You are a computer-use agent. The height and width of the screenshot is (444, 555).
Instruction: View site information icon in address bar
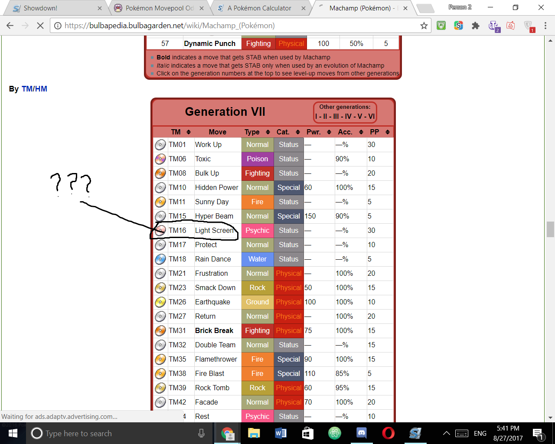click(x=58, y=26)
